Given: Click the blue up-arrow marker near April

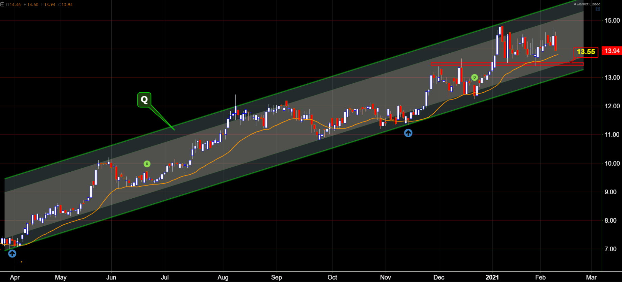Looking at the screenshot, I should (x=12, y=254).
